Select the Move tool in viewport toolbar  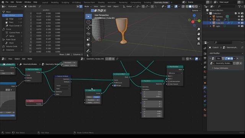[x=88, y=28]
